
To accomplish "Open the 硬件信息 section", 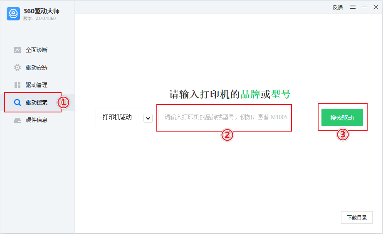I will click(x=37, y=120).
